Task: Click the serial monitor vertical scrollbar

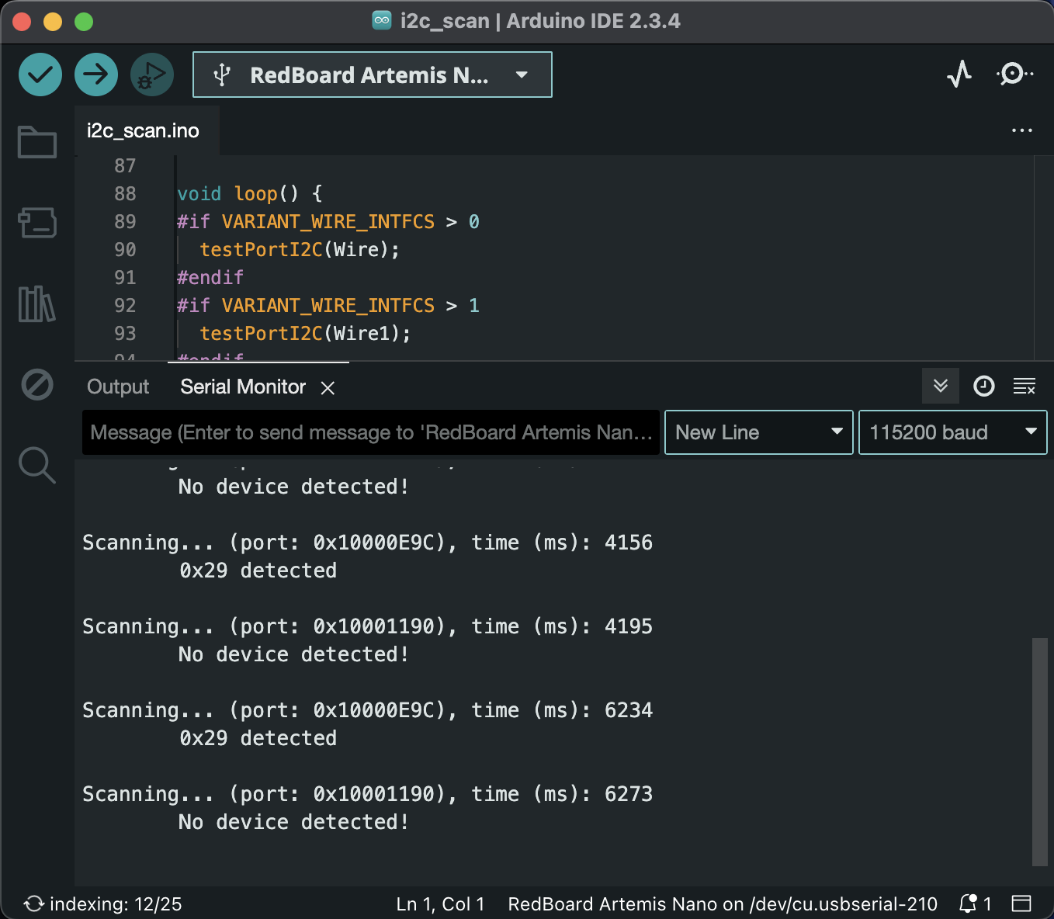Action: click(x=1040, y=751)
